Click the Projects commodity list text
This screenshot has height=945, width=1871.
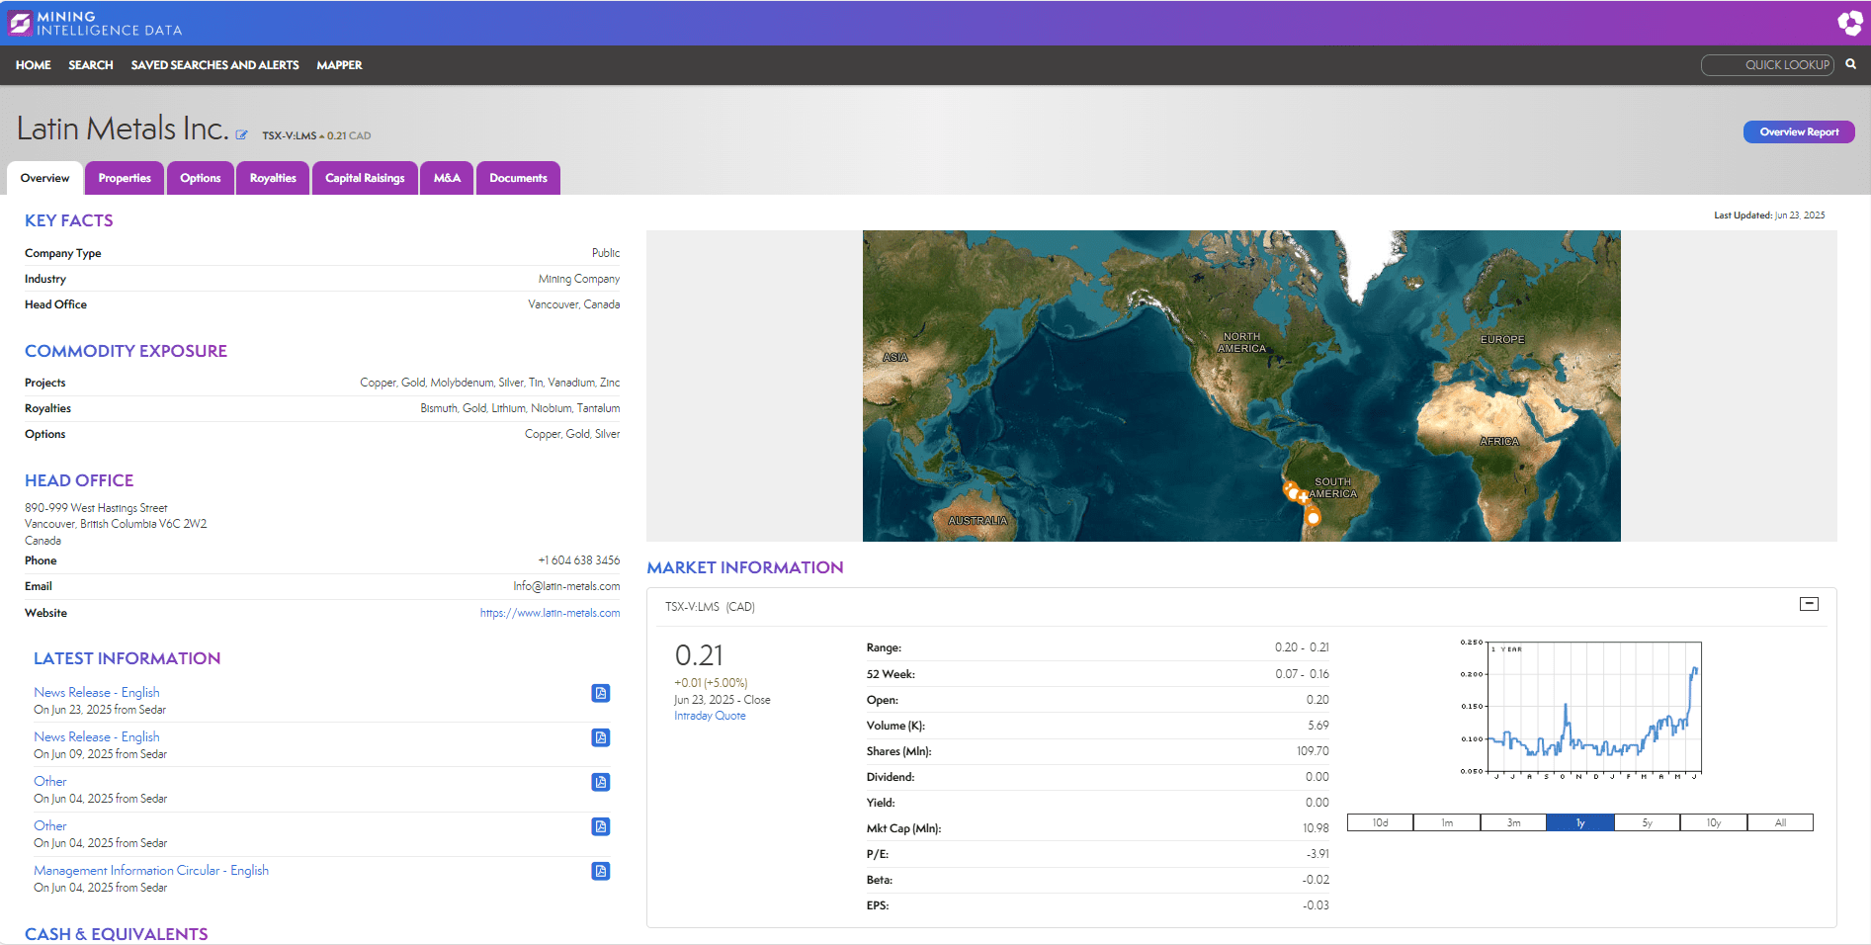pyautogui.click(x=490, y=383)
